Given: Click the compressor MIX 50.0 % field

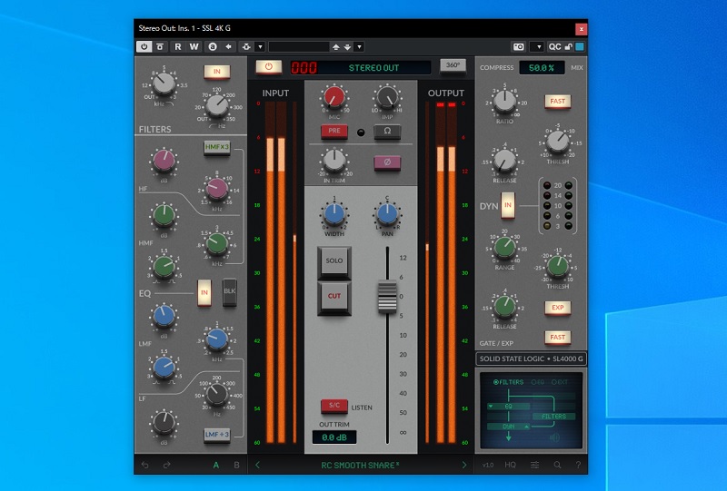Looking at the screenshot, I should 542,68.
